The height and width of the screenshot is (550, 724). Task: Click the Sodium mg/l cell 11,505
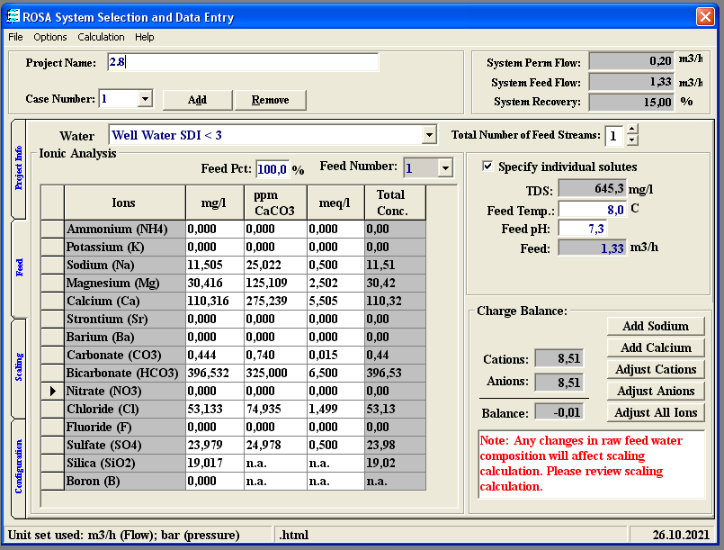(215, 265)
